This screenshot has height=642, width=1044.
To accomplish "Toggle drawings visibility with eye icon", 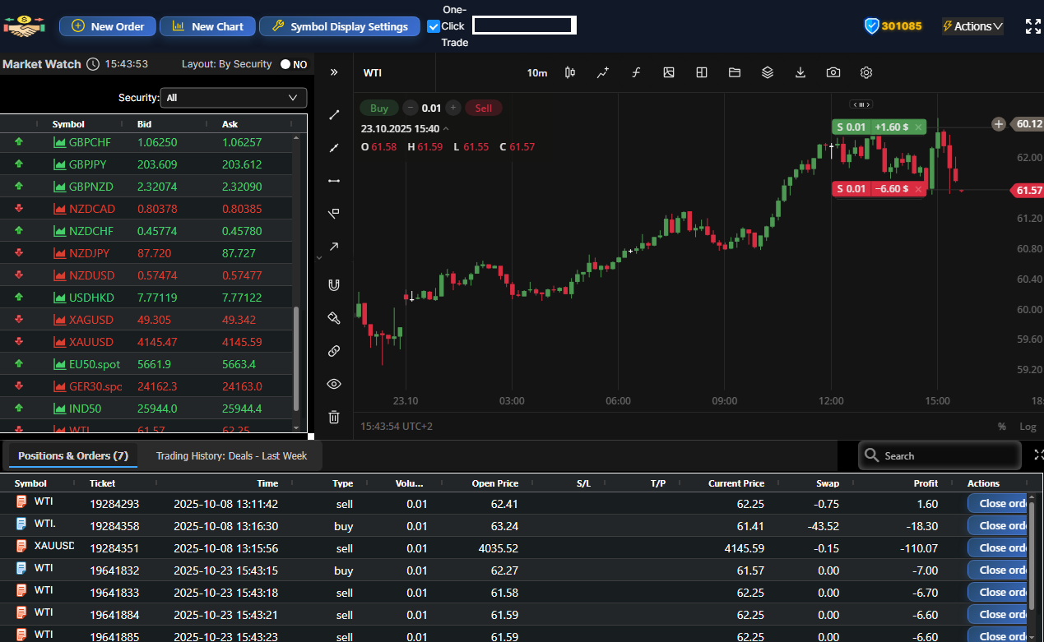I will (334, 384).
